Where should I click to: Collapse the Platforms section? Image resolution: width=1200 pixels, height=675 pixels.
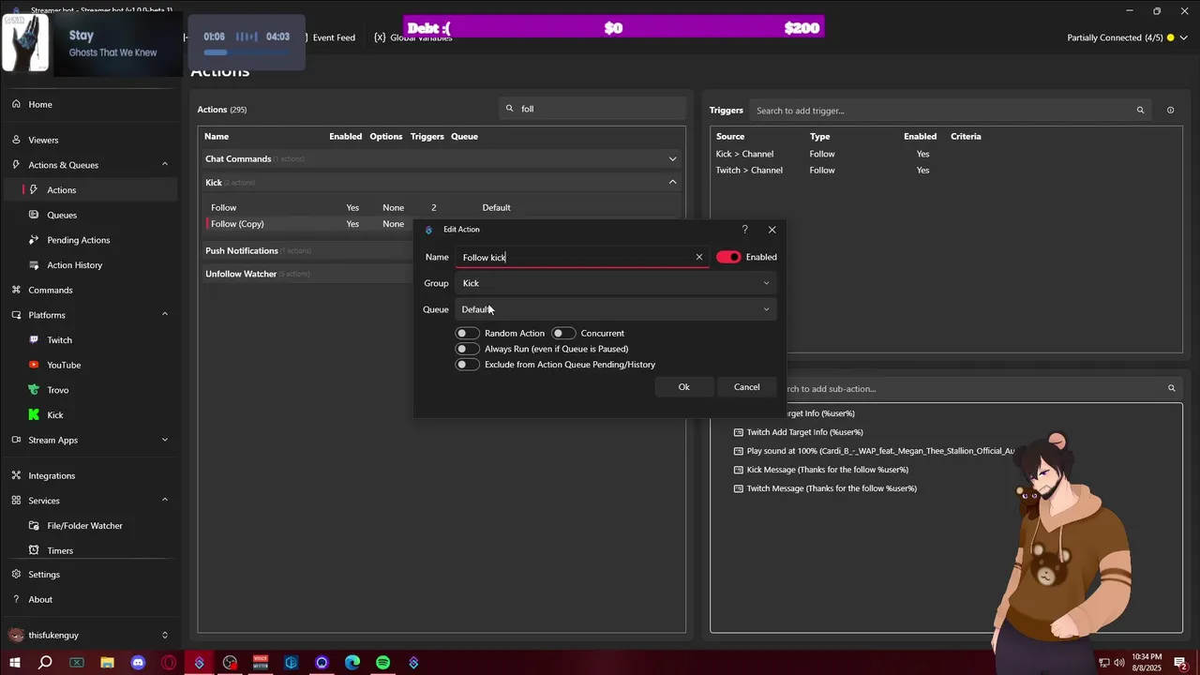165,315
